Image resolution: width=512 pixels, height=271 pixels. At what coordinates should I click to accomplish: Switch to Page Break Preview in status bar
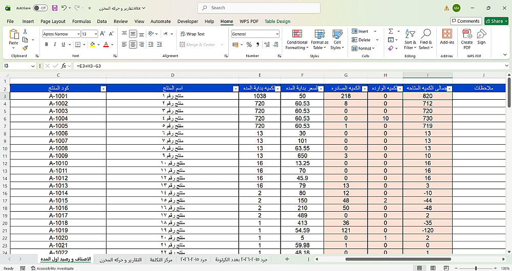(x=446, y=268)
